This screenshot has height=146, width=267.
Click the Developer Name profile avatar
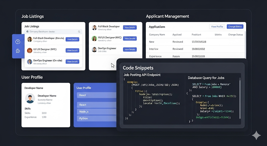pos(30,98)
